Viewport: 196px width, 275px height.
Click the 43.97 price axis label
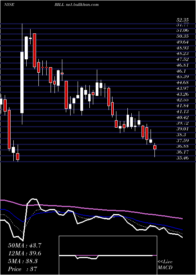click(x=183, y=88)
